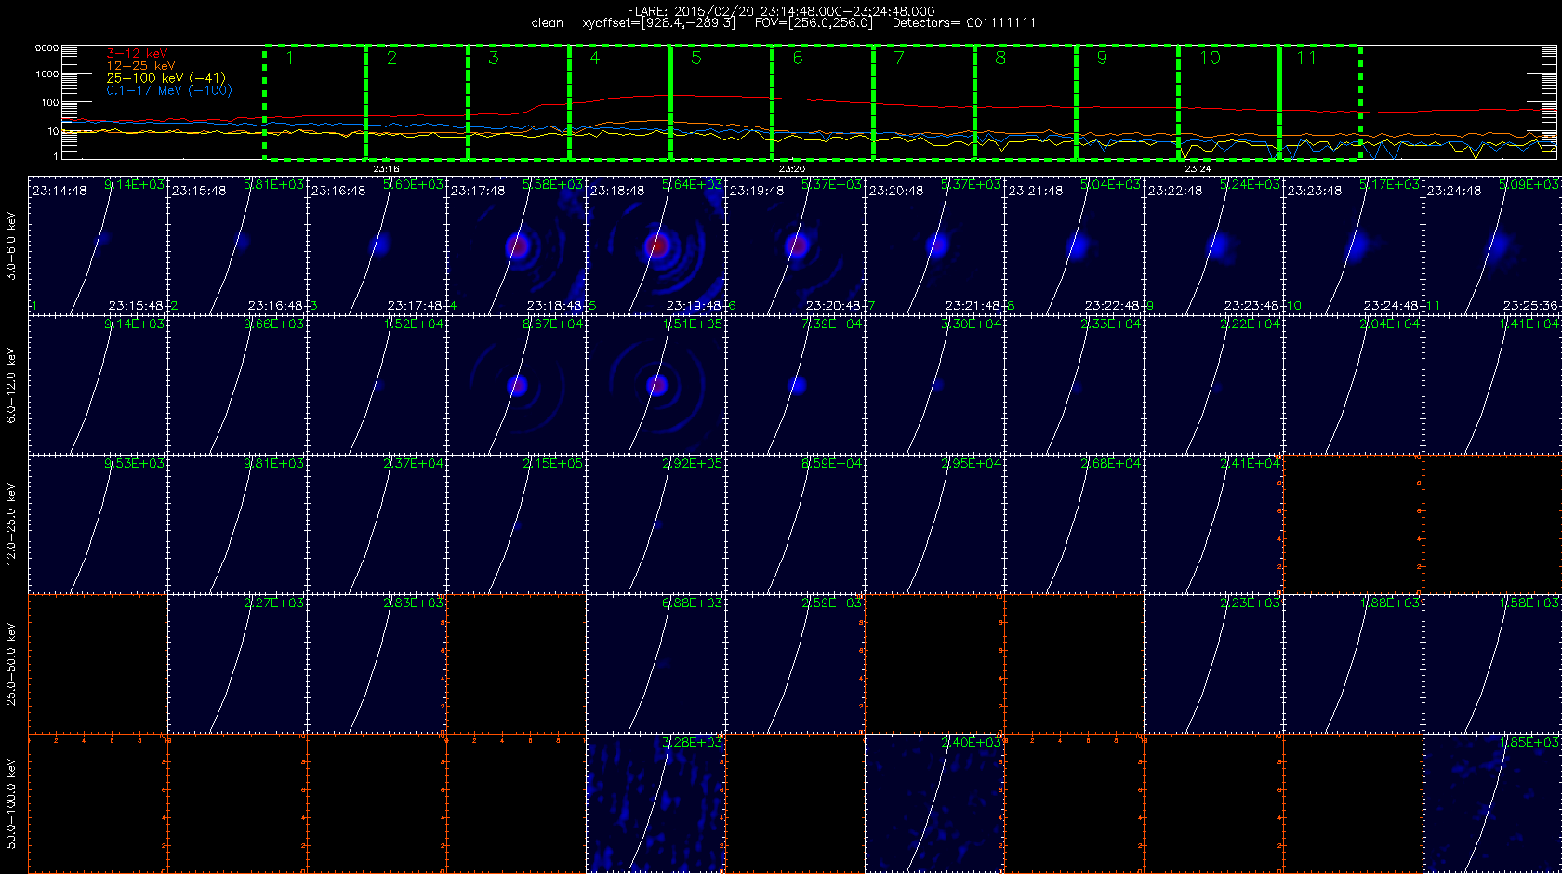Open the 23:18:48 image at 3.0-6.0 keV
This screenshot has width=1562, height=874.
point(655,245)
